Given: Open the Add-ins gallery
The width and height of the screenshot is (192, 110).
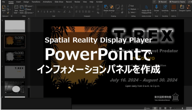Looking at the screenshot, I should pos(173,7).
